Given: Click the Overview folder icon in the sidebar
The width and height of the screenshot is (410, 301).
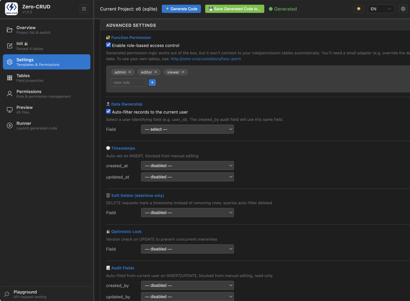Looking at the screenshot, I should pos(9,30).
